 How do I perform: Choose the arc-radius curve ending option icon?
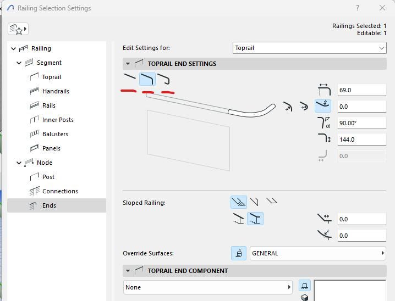288,107
